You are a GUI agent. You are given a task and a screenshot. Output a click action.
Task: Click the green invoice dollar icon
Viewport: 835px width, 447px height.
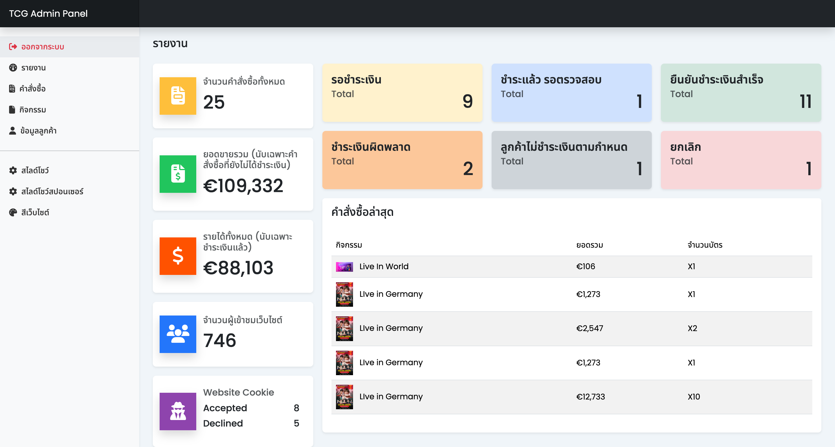pyautogui.click(x=178, y=174)
